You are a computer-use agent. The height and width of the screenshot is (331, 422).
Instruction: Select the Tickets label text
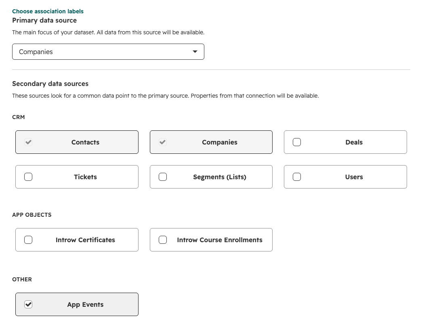point(85,177)
